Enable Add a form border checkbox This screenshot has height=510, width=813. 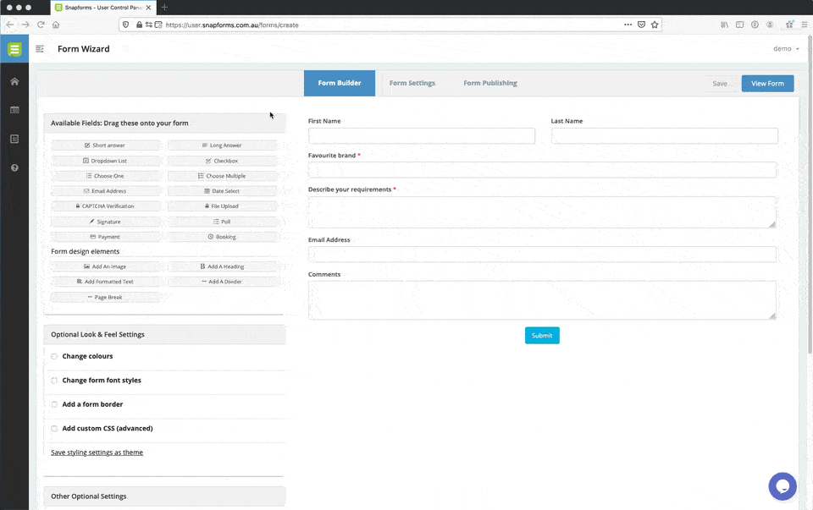[54, 404]
